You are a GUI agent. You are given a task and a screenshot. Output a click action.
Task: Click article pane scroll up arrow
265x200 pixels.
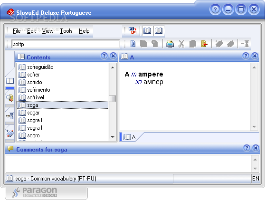[x=254, y=67]
